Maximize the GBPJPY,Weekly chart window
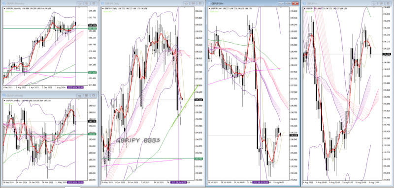Image resolution: width=394 pixels, height=188 pixels. [87, 96]
